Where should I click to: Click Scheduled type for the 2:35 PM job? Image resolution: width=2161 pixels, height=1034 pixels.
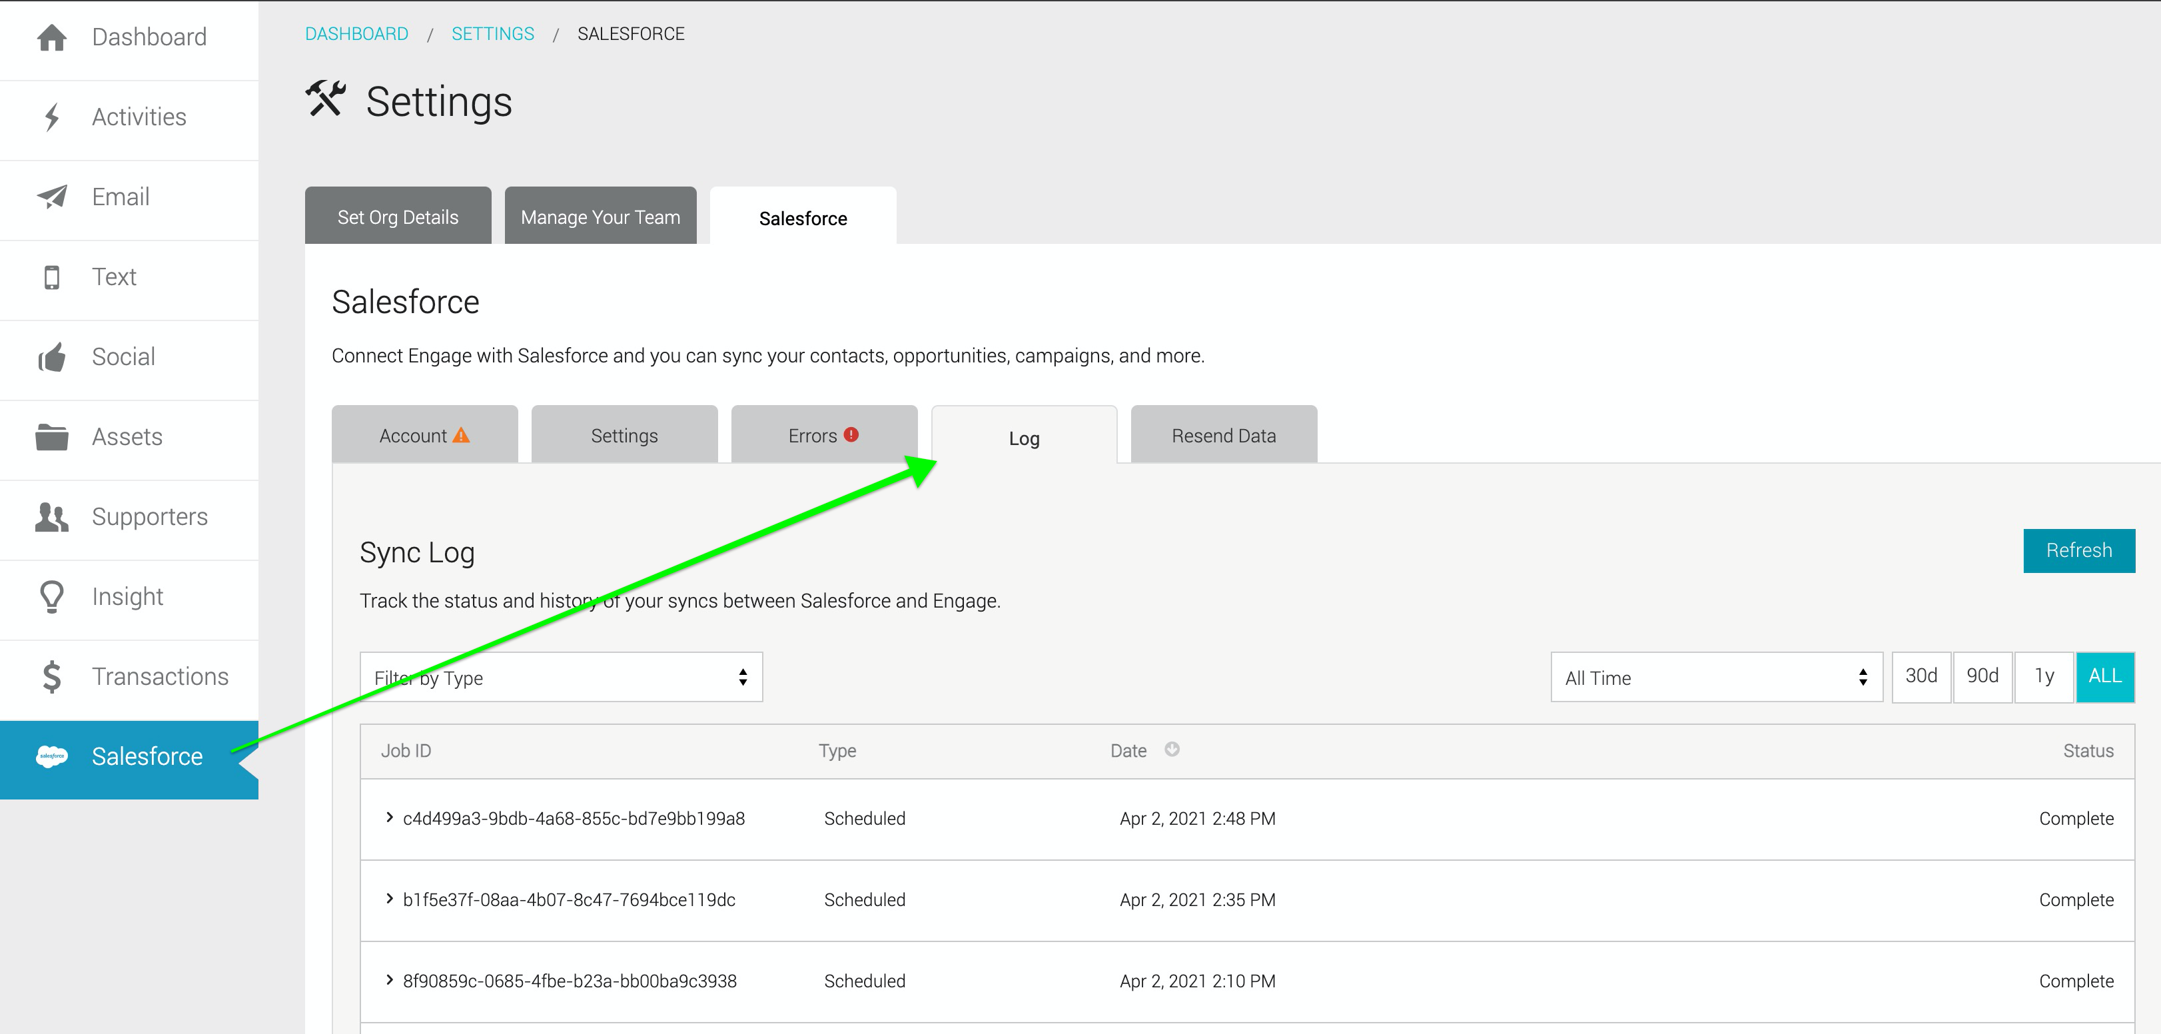pos(864,899)
